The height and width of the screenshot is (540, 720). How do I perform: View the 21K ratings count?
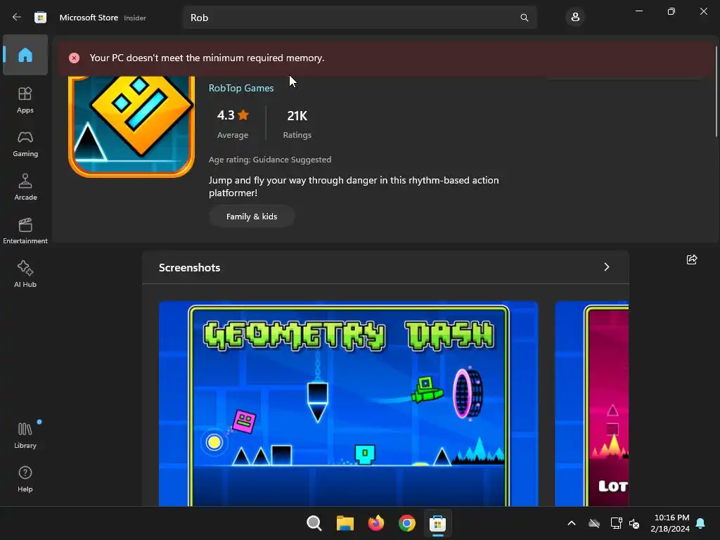click(x=297, y=123)
